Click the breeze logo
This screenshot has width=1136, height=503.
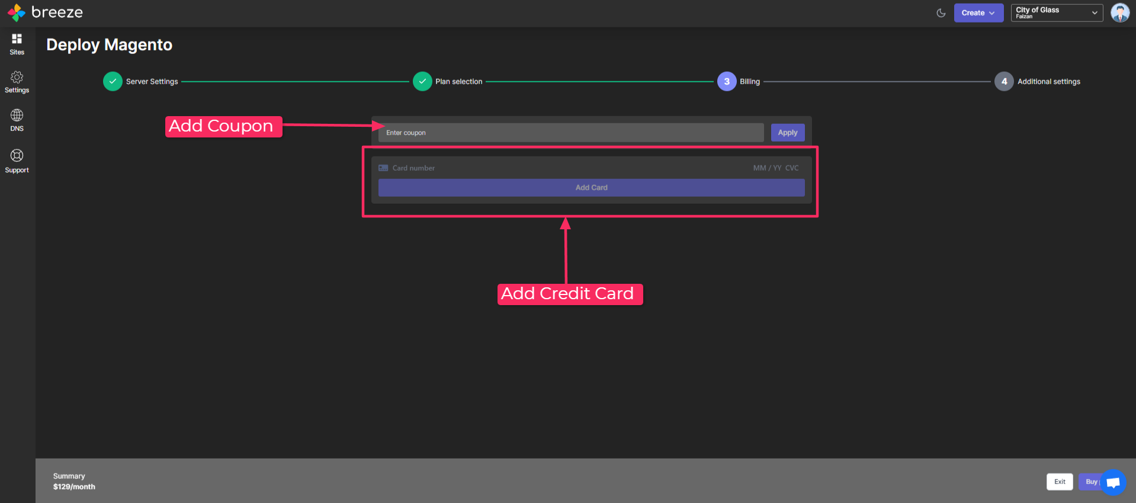point(45,12)
